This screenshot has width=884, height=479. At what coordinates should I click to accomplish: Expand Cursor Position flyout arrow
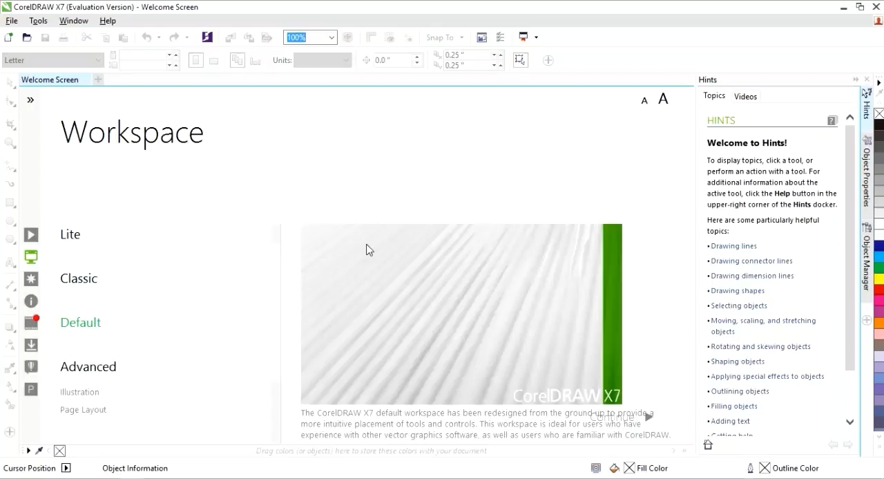(66, 468)
